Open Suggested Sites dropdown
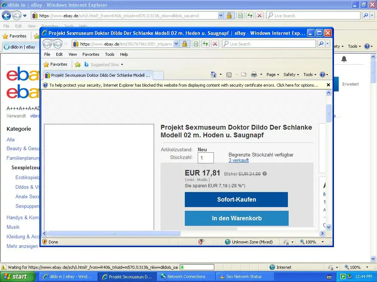The image size is (377, 282). click(x=103, y=65)
